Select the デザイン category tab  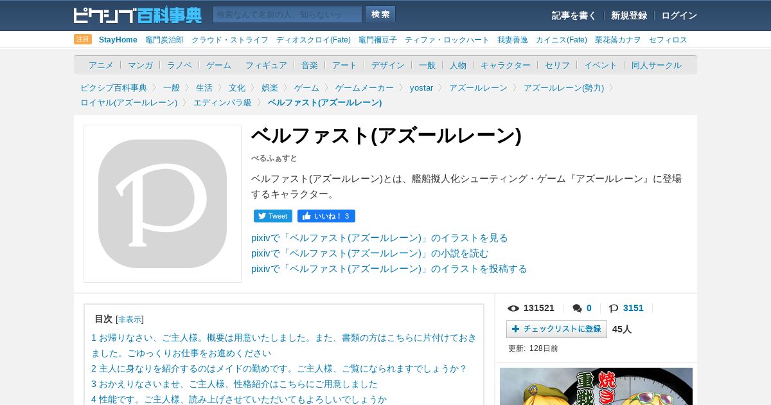tap(388, 65)
